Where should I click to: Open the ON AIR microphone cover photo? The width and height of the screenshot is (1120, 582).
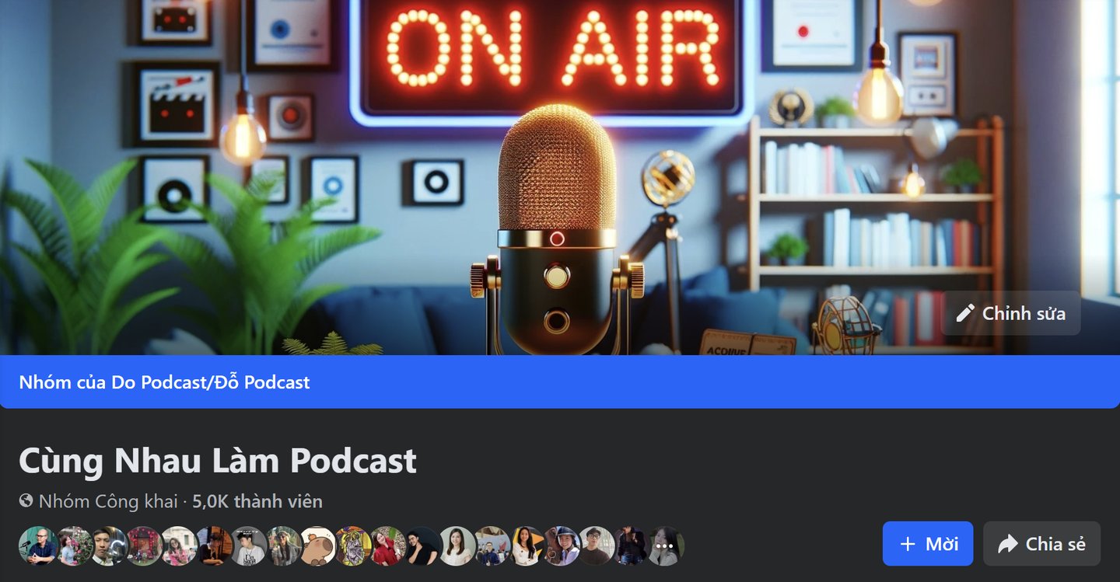coord(560,177)
